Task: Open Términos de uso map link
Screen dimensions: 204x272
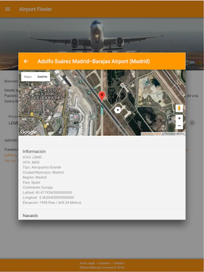Action: 174,134
